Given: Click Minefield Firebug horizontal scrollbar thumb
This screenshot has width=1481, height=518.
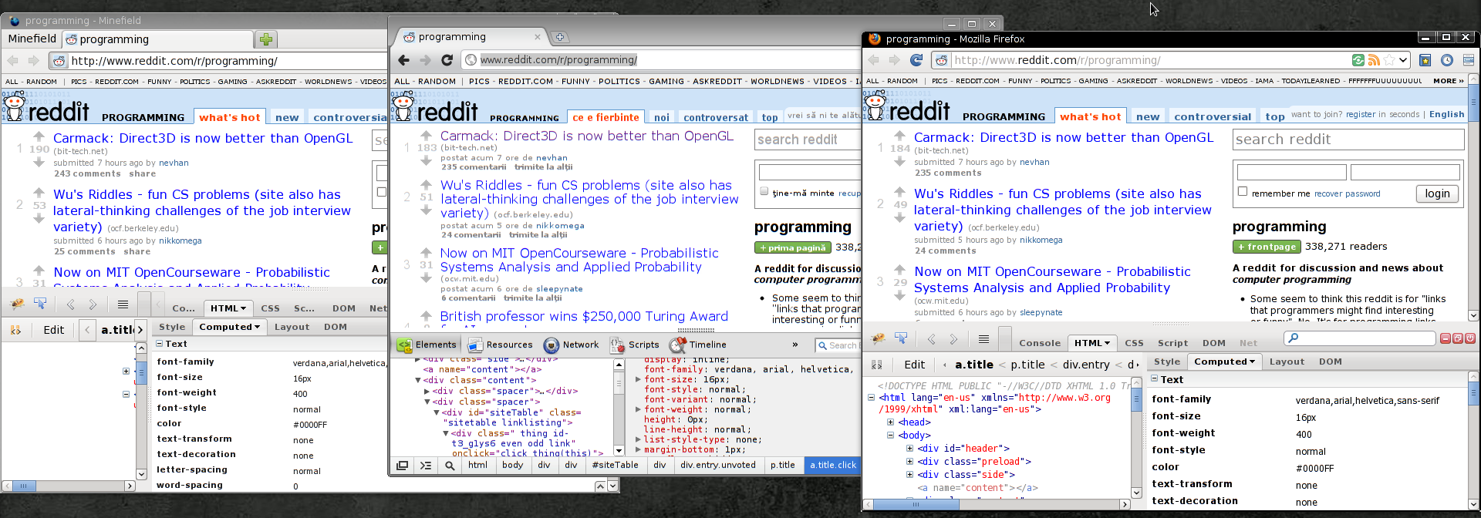Looking at the screenshot, I should click(x=24, y=486).
